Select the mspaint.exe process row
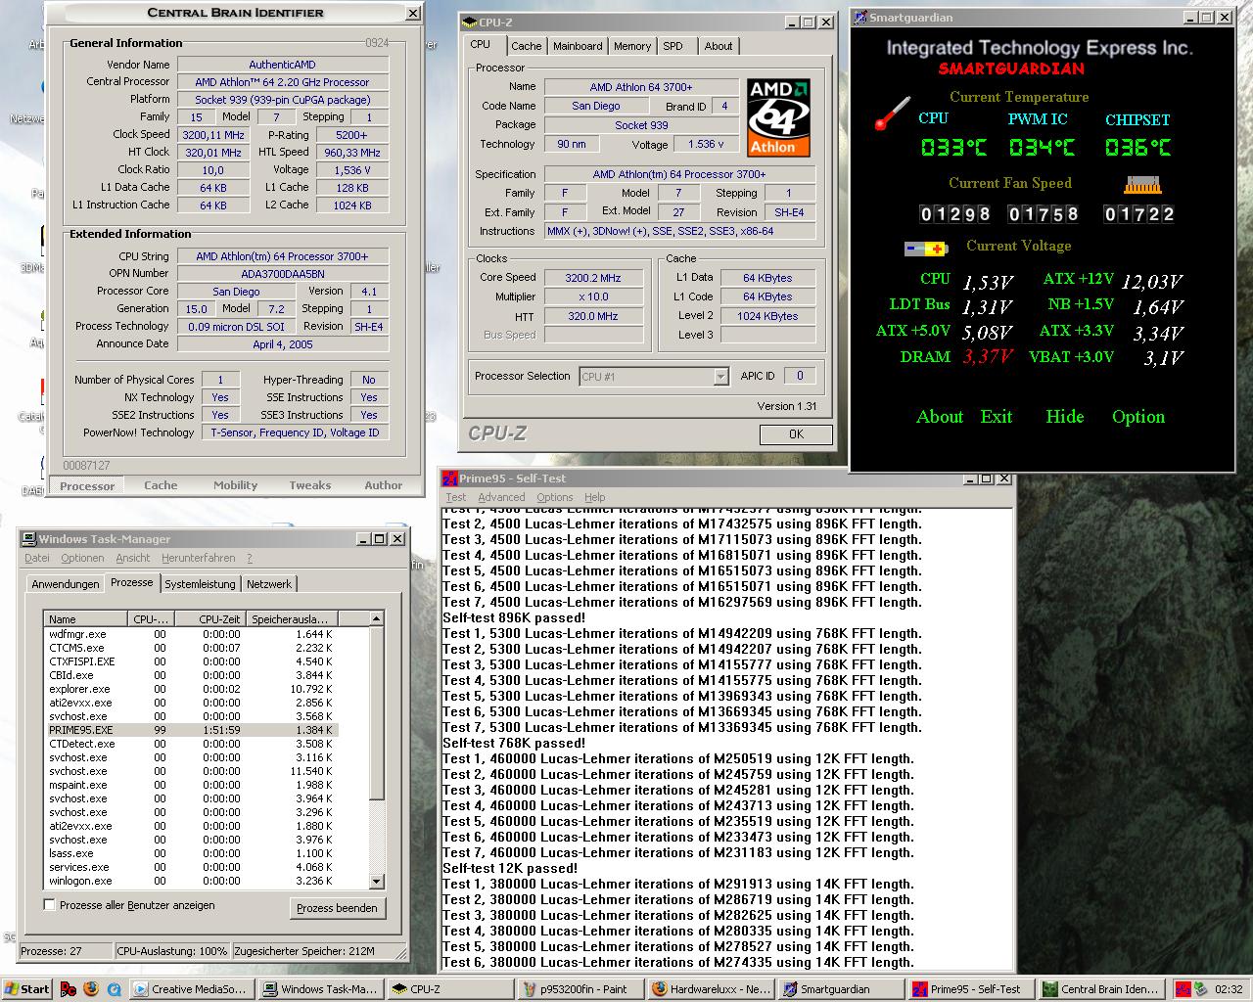This screenshot has height=1002, width=1253. point(192,785)
